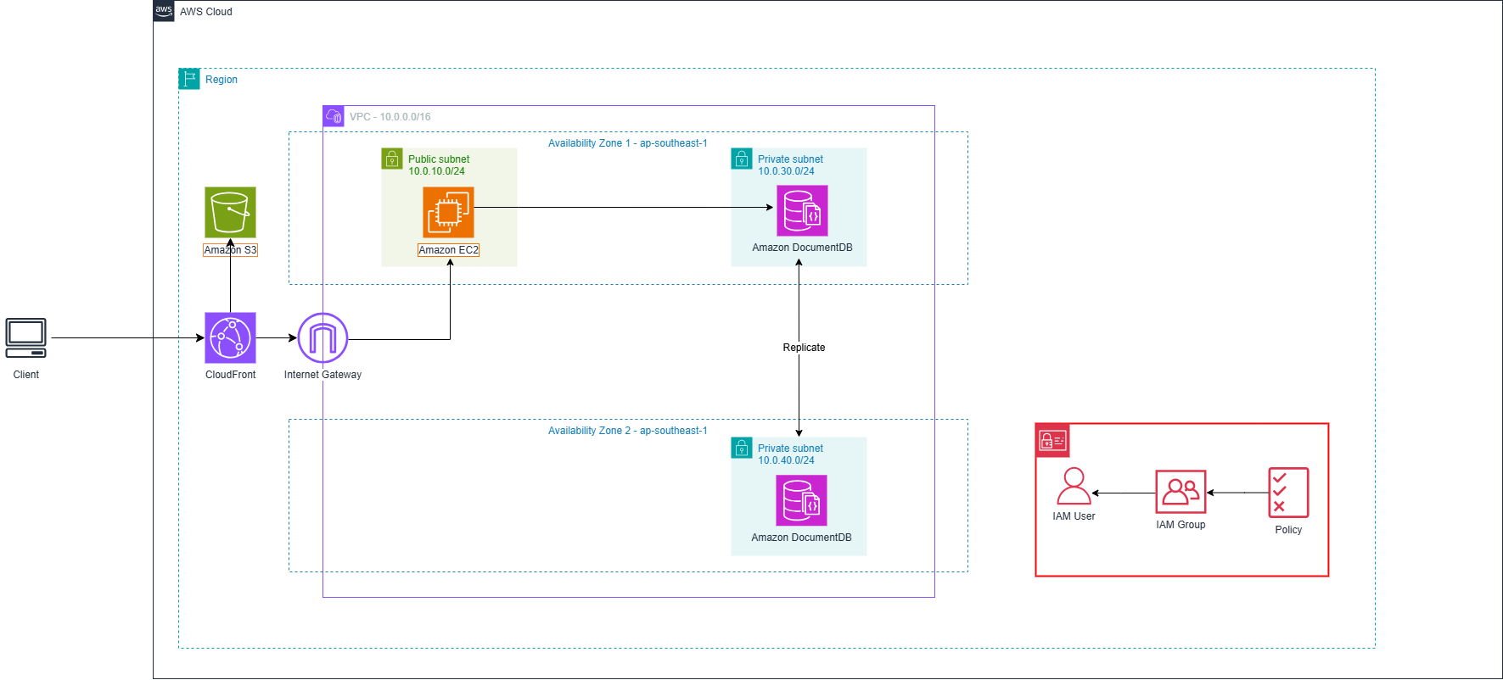
Task: Click the 'Region' label text
Action: [222, 80]
